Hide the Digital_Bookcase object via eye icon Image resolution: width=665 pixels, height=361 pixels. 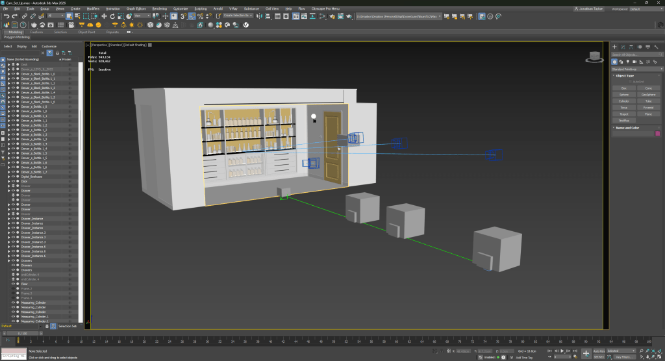pos(13,177)
